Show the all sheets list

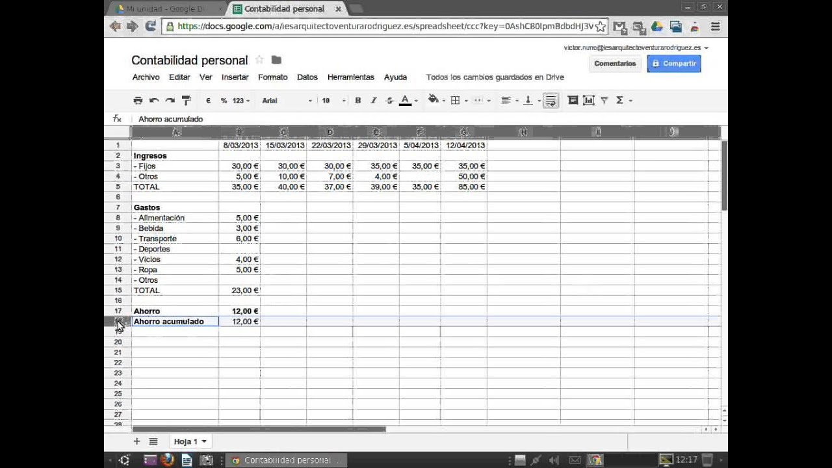click(x=153, y=441)
